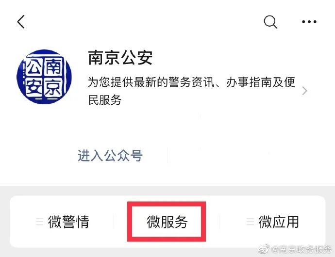
Task: Tap the 微警情 menu label
Action: tap(68, 222)
